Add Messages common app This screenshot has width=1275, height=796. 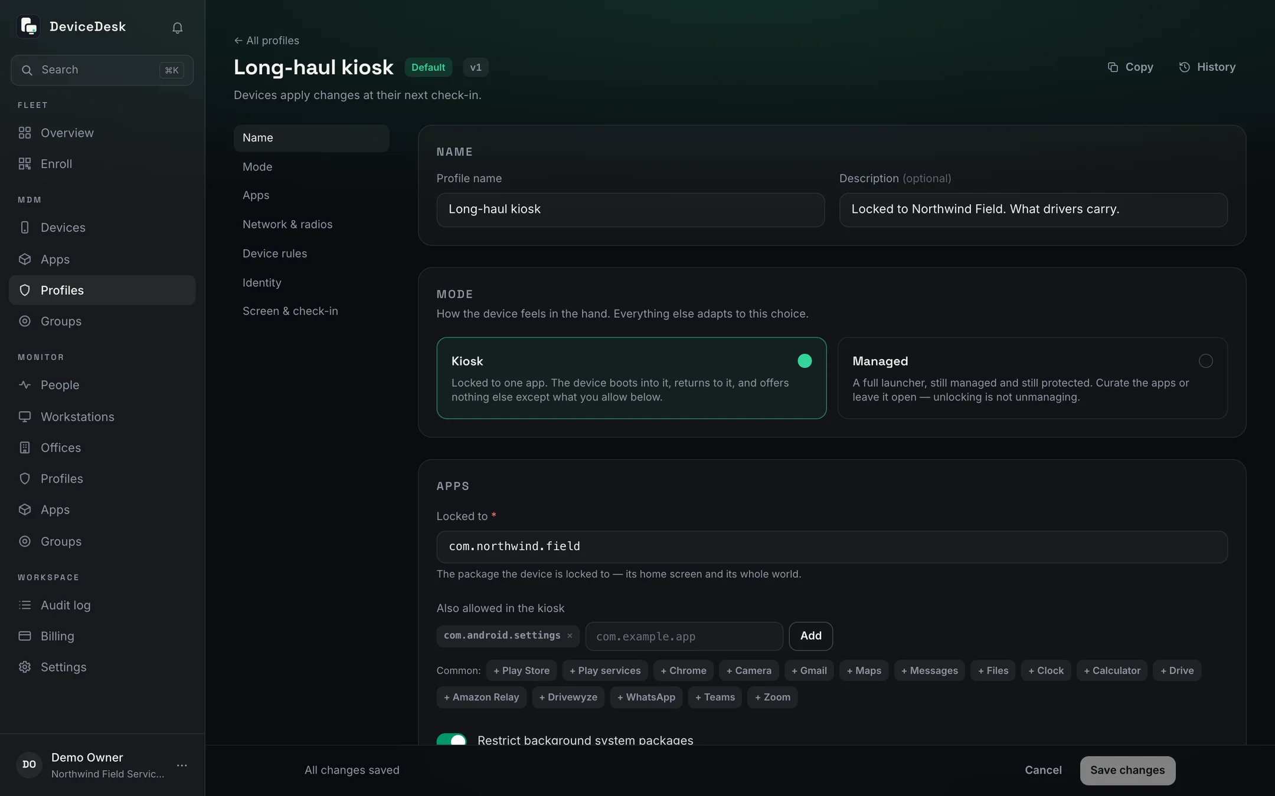[930, 670]
